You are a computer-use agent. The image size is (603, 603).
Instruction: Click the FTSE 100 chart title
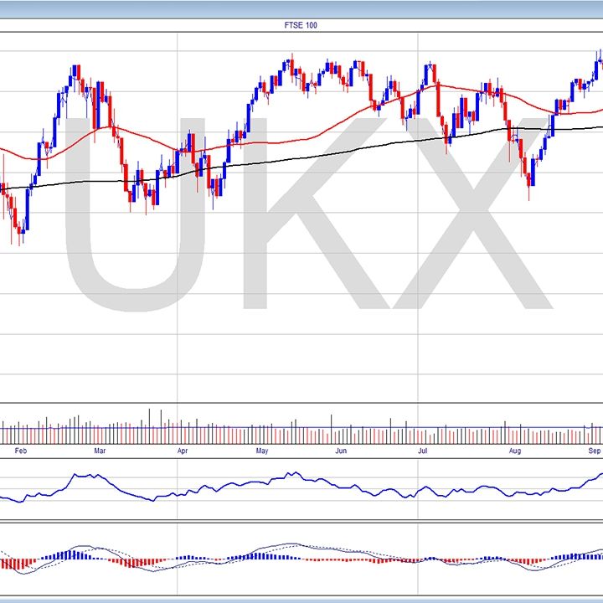[301, 25]
